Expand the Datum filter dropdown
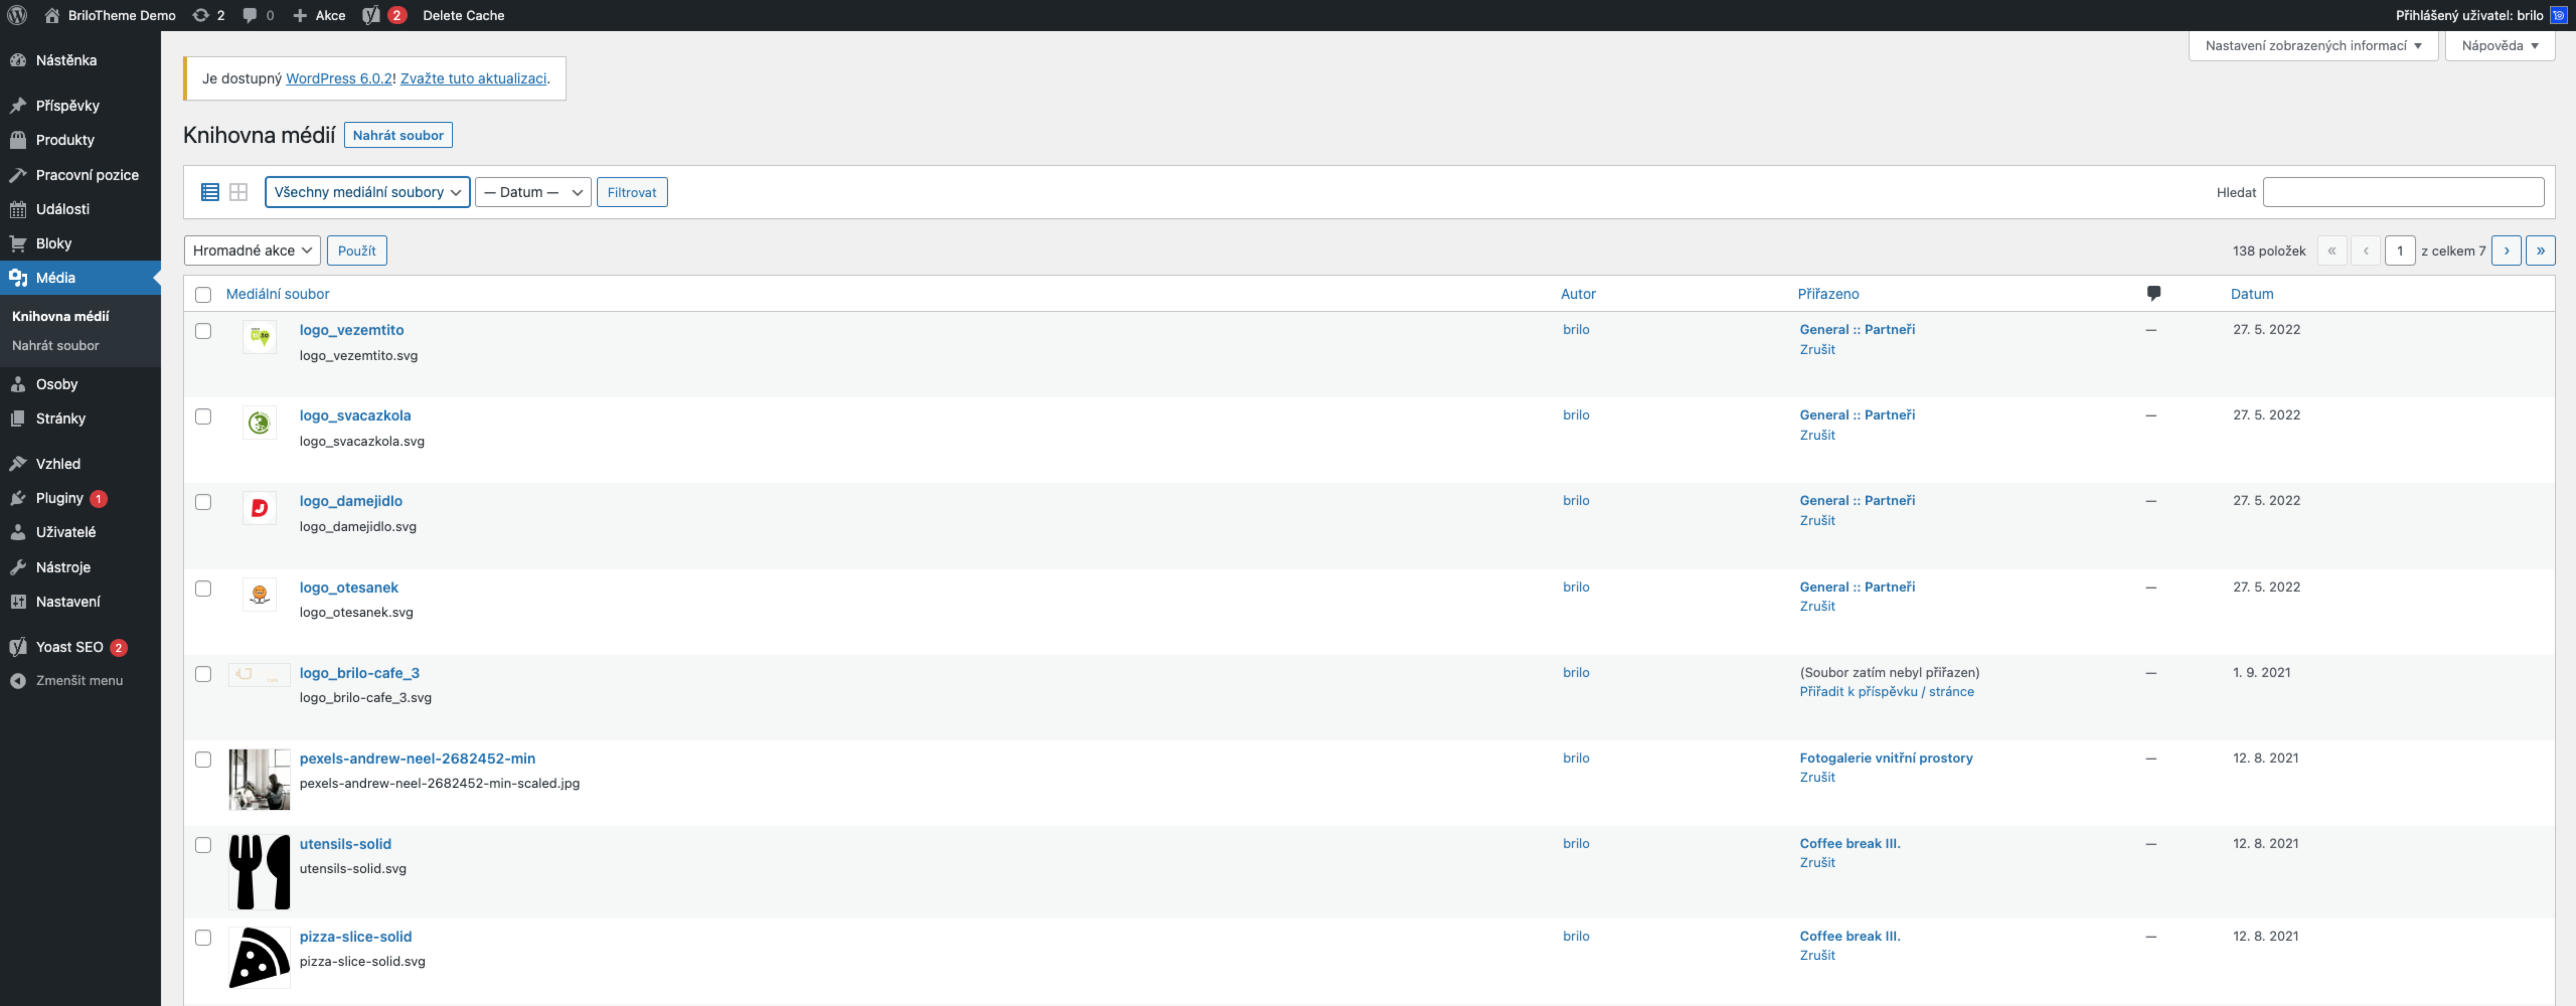 coord(532,192)
